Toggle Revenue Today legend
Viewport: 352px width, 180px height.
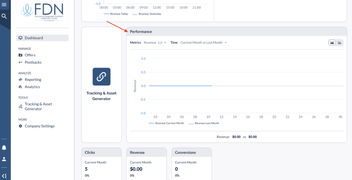coord(116,14)
